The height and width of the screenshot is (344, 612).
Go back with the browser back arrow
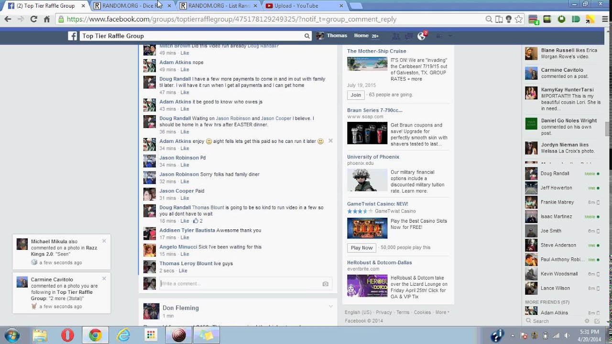pos(8,19)
